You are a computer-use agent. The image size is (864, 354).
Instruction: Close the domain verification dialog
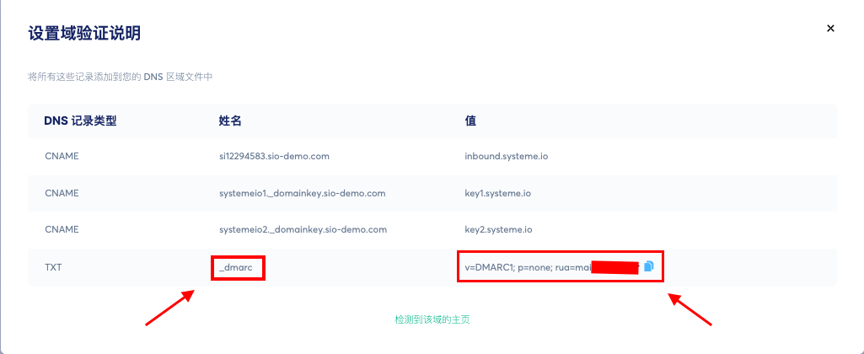[830, 28]
